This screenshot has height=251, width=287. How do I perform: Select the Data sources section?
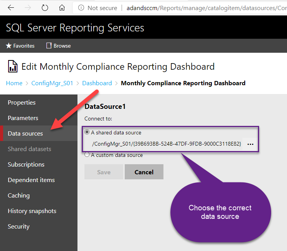click(x=39, y=133)
